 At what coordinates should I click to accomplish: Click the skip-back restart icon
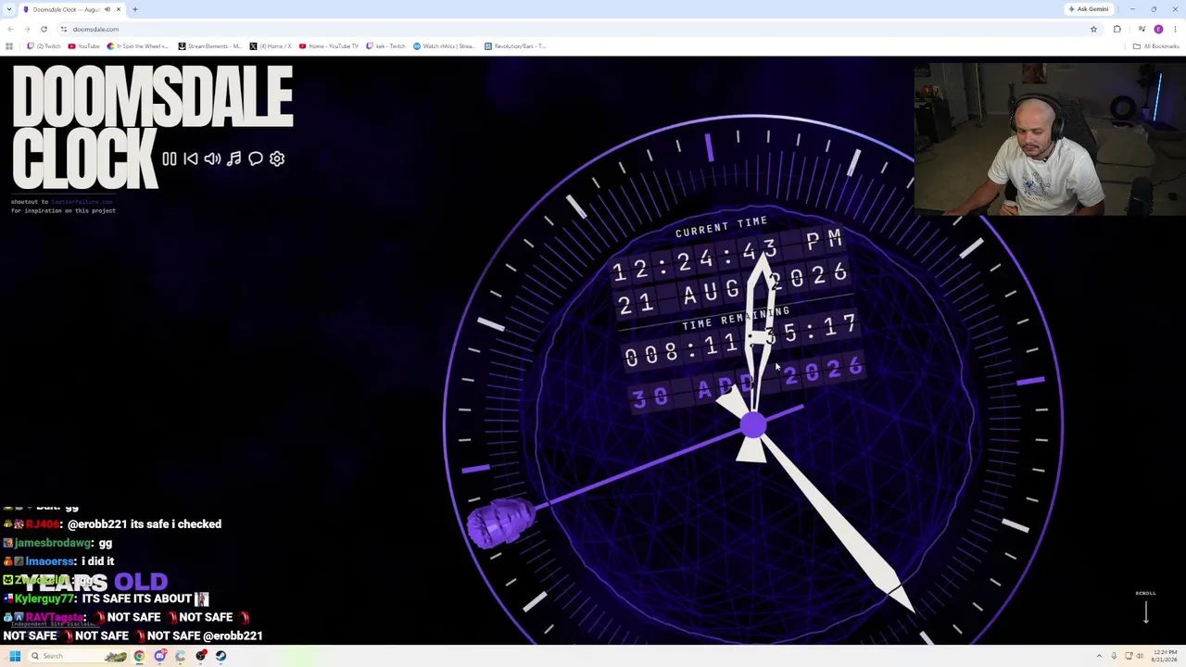pyautogui.click(x=191, y=158)
